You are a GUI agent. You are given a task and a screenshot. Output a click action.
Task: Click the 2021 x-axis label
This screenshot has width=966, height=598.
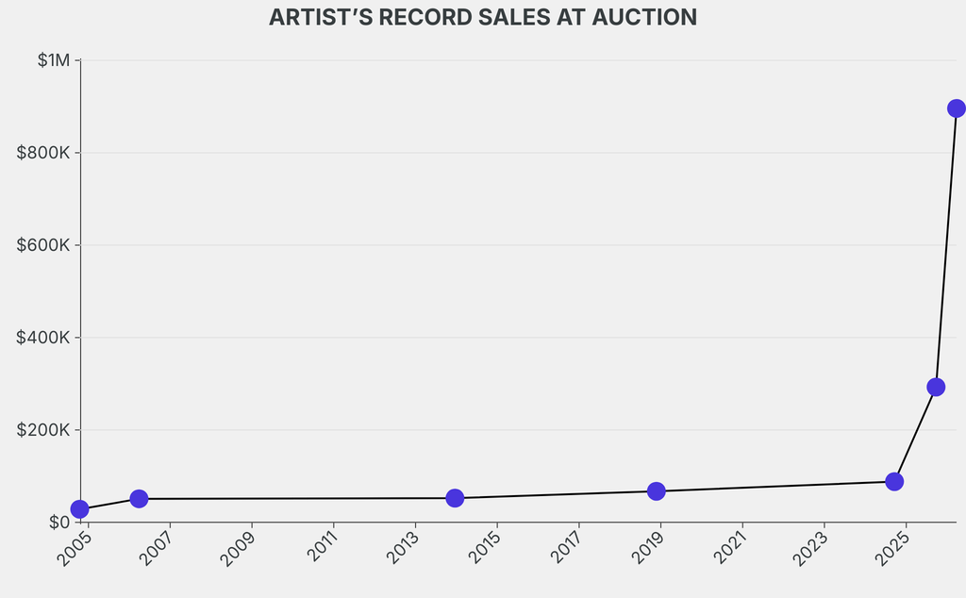pos(729,549)
